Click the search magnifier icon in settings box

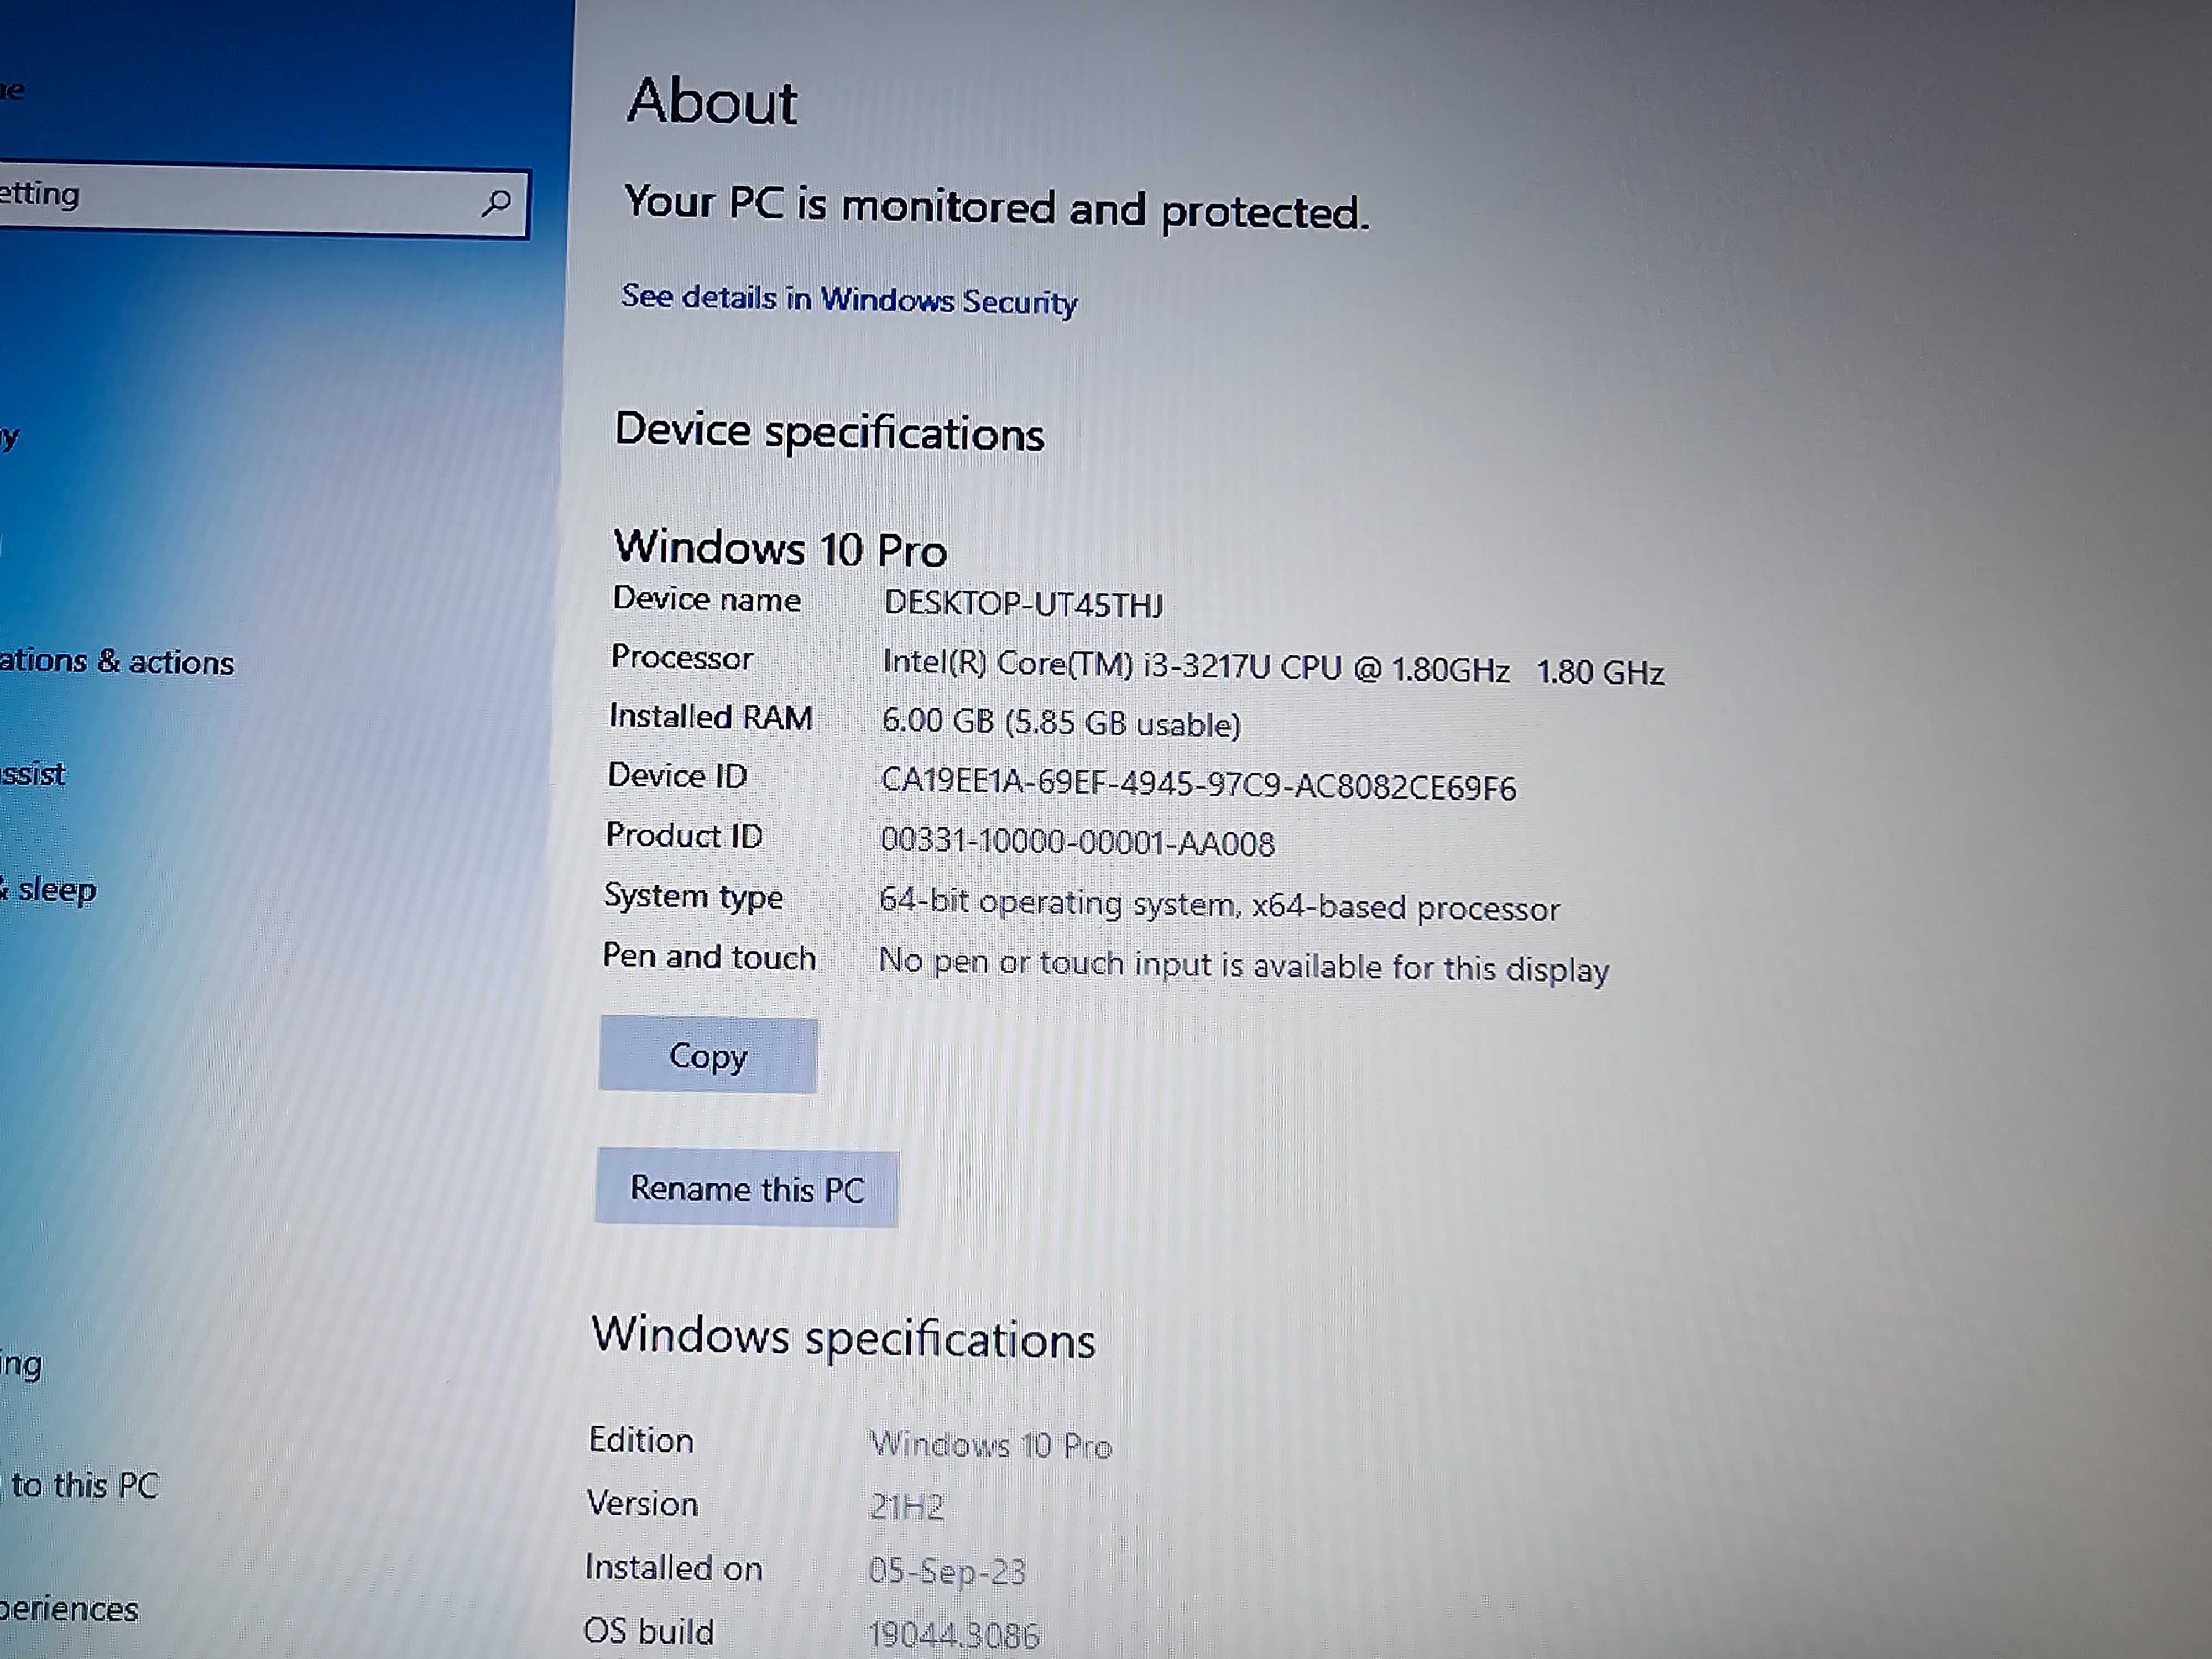496,203
